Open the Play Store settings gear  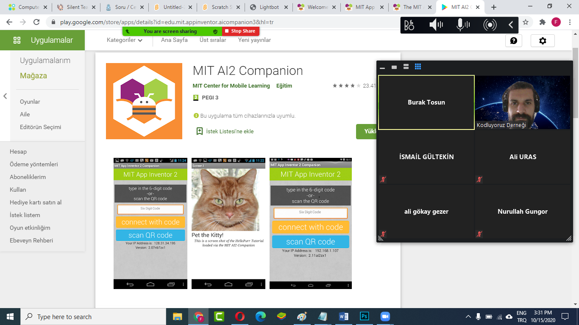point(543,41)
